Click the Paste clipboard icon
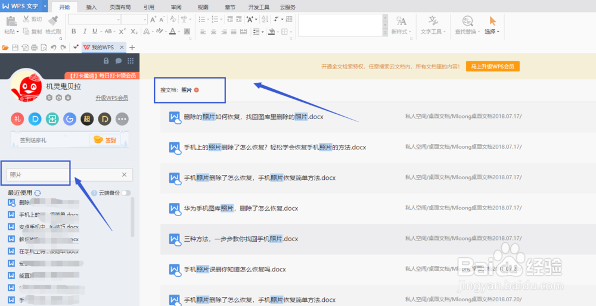The image size is (596, 306). (x=11, y=20)
